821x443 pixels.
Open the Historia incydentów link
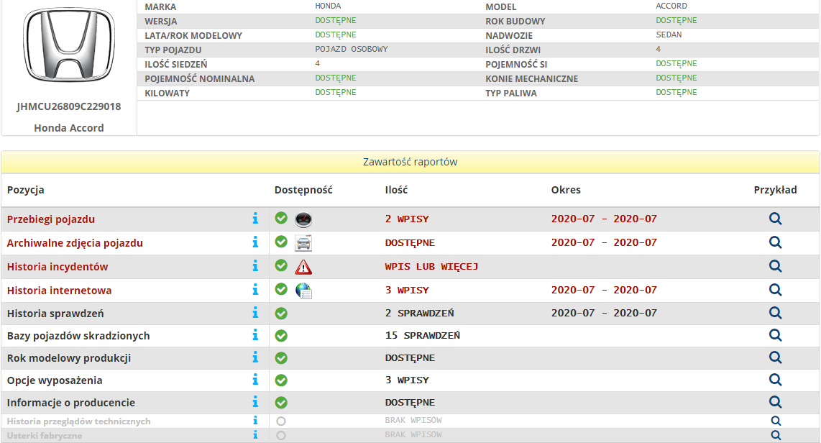click(x=58, y=267)
